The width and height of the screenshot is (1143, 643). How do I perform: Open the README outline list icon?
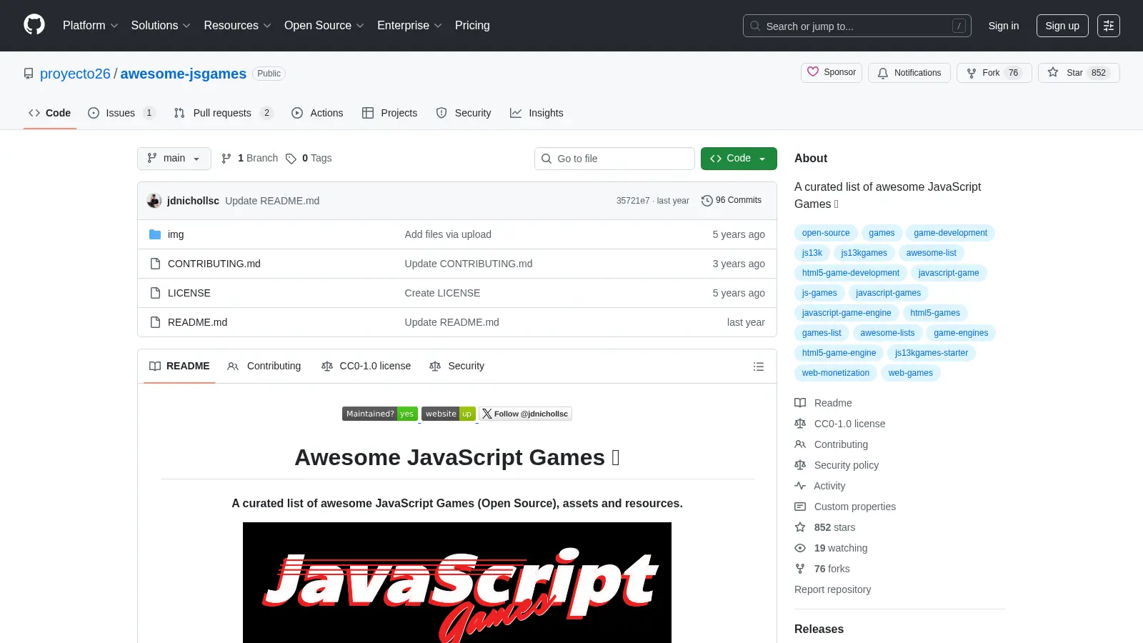[759, 367]
